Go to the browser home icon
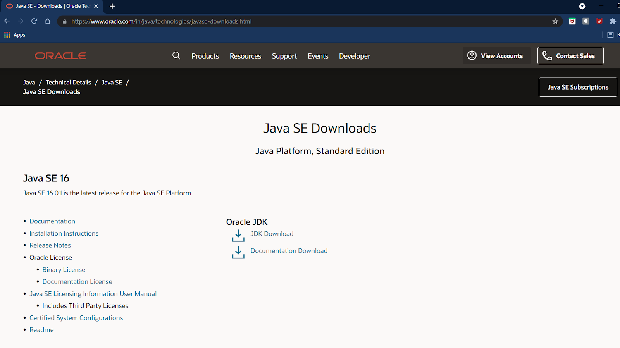This screenshot has width=620, height=348. tap(48, 21)
